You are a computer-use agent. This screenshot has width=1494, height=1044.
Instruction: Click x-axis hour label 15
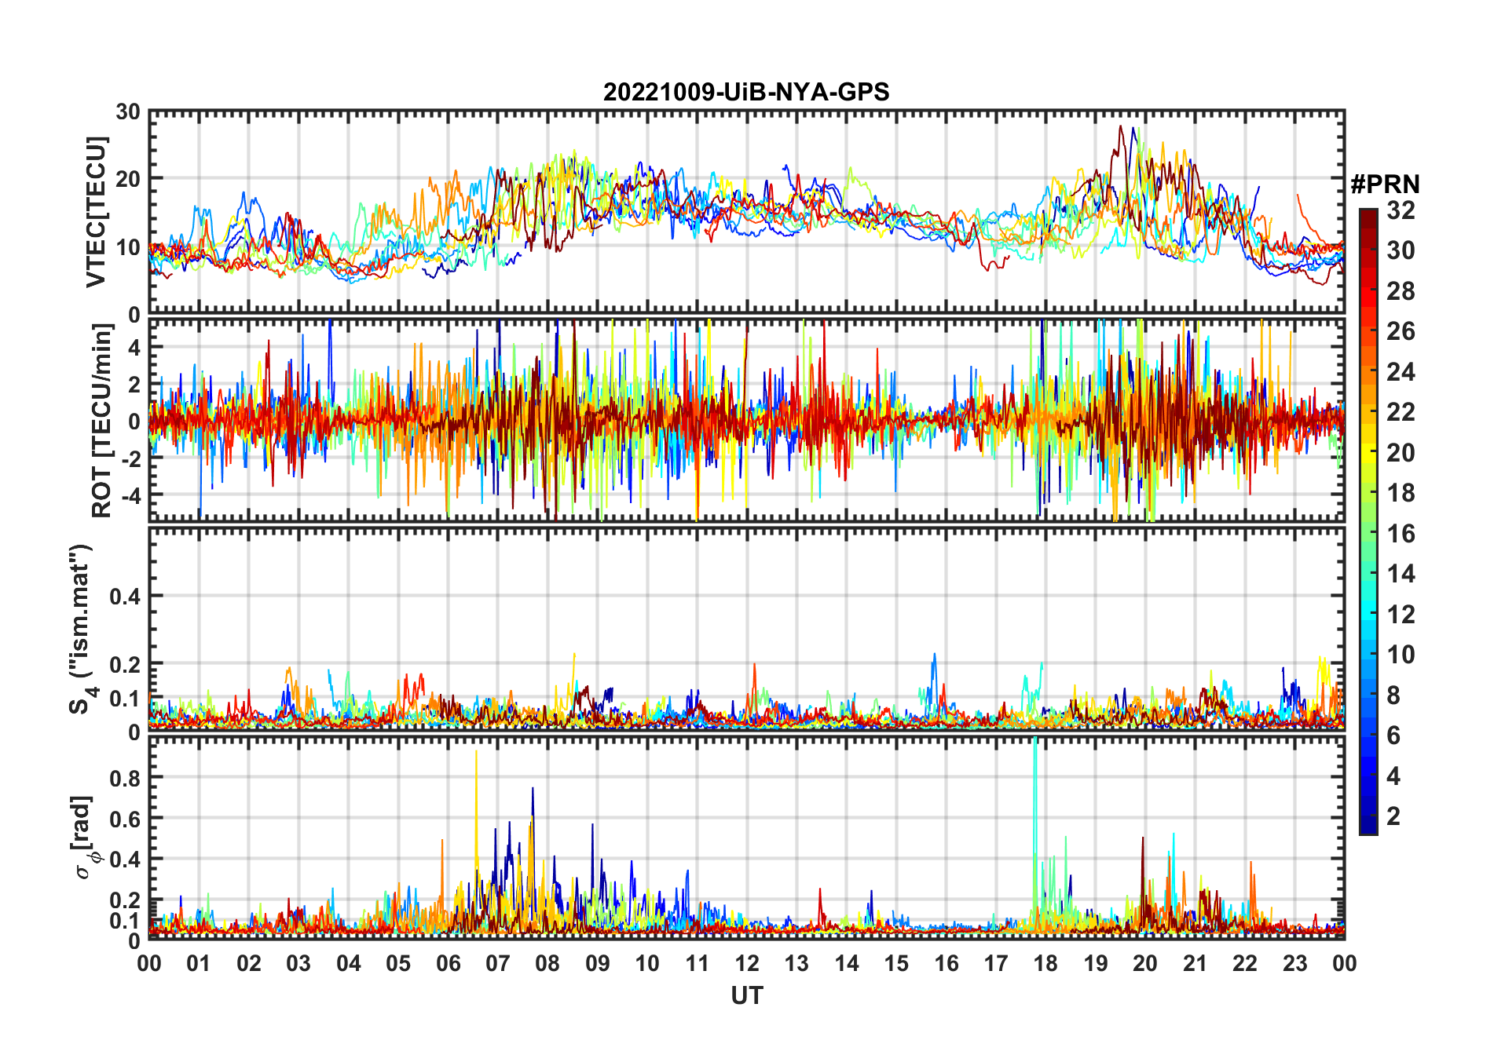tap(896, 963)
